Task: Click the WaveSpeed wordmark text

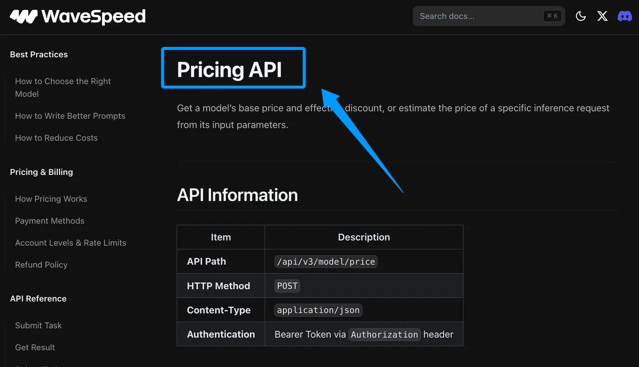Action: (x=94, y=16)
